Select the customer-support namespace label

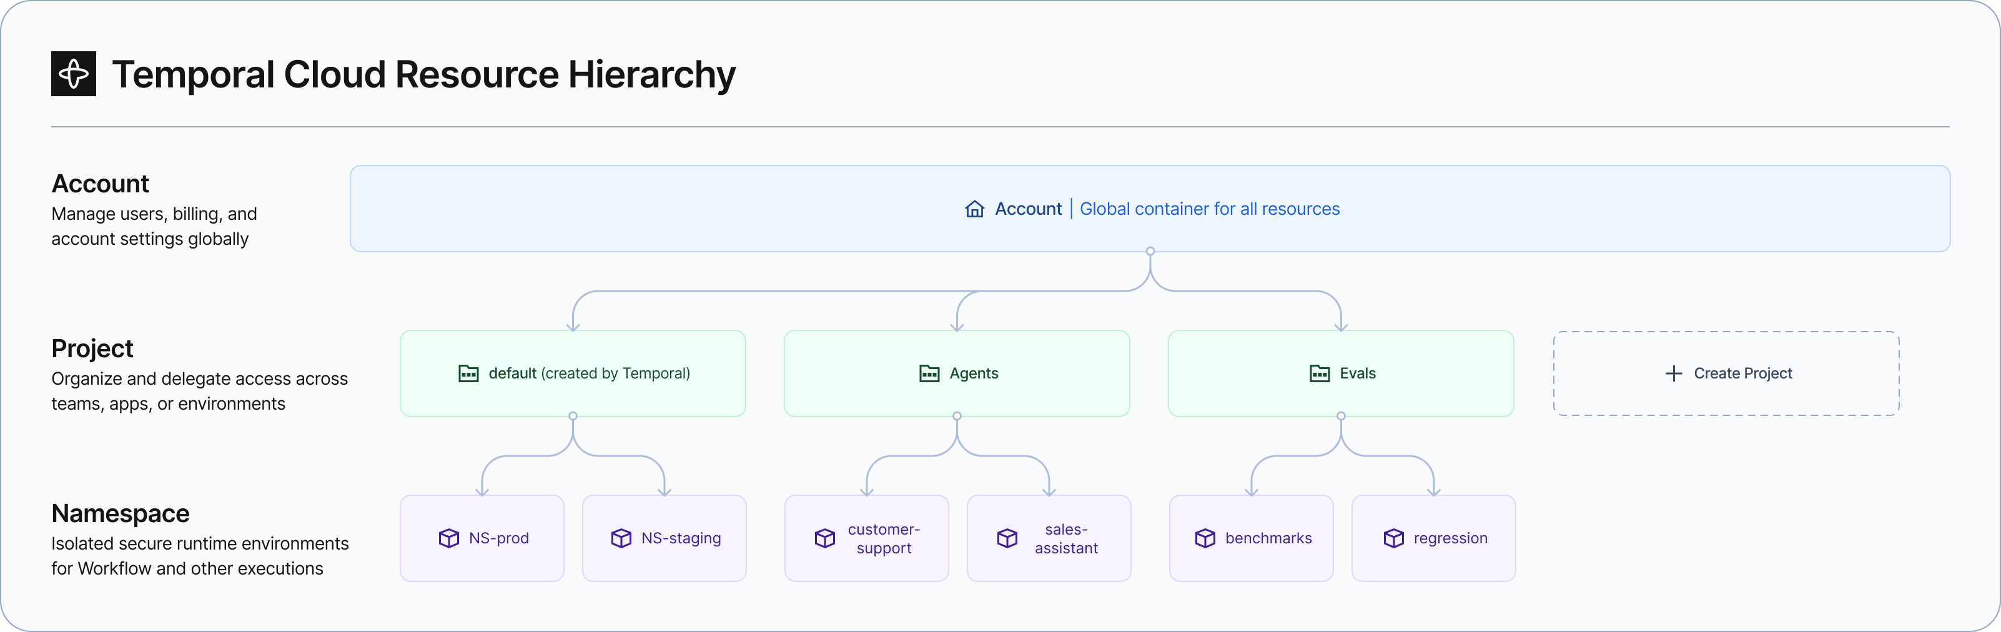coord(884,539)
